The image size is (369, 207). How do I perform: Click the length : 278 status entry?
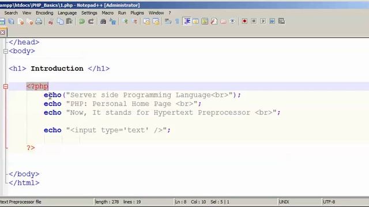tap(107, 202)
